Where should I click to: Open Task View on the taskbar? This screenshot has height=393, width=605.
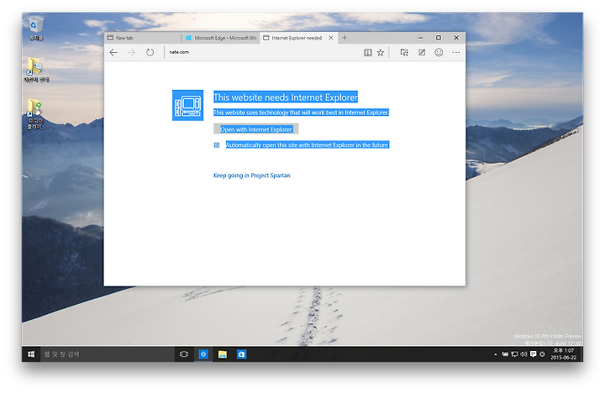point(184,354)
